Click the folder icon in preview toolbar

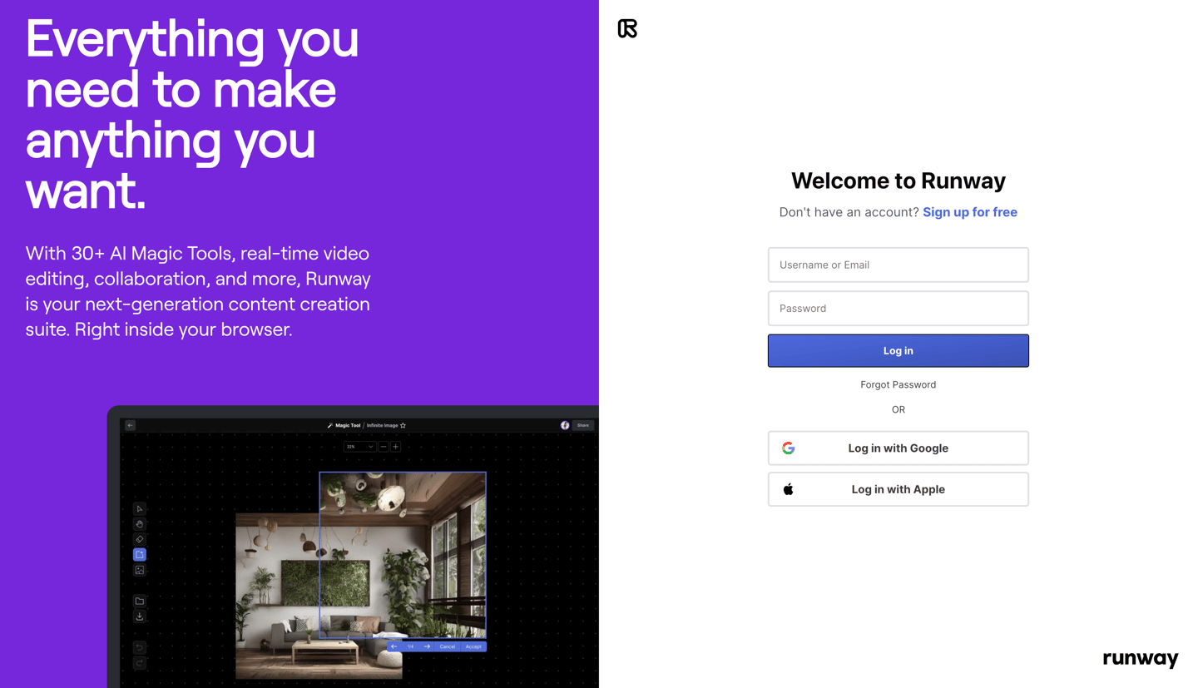tap(140, 601)
